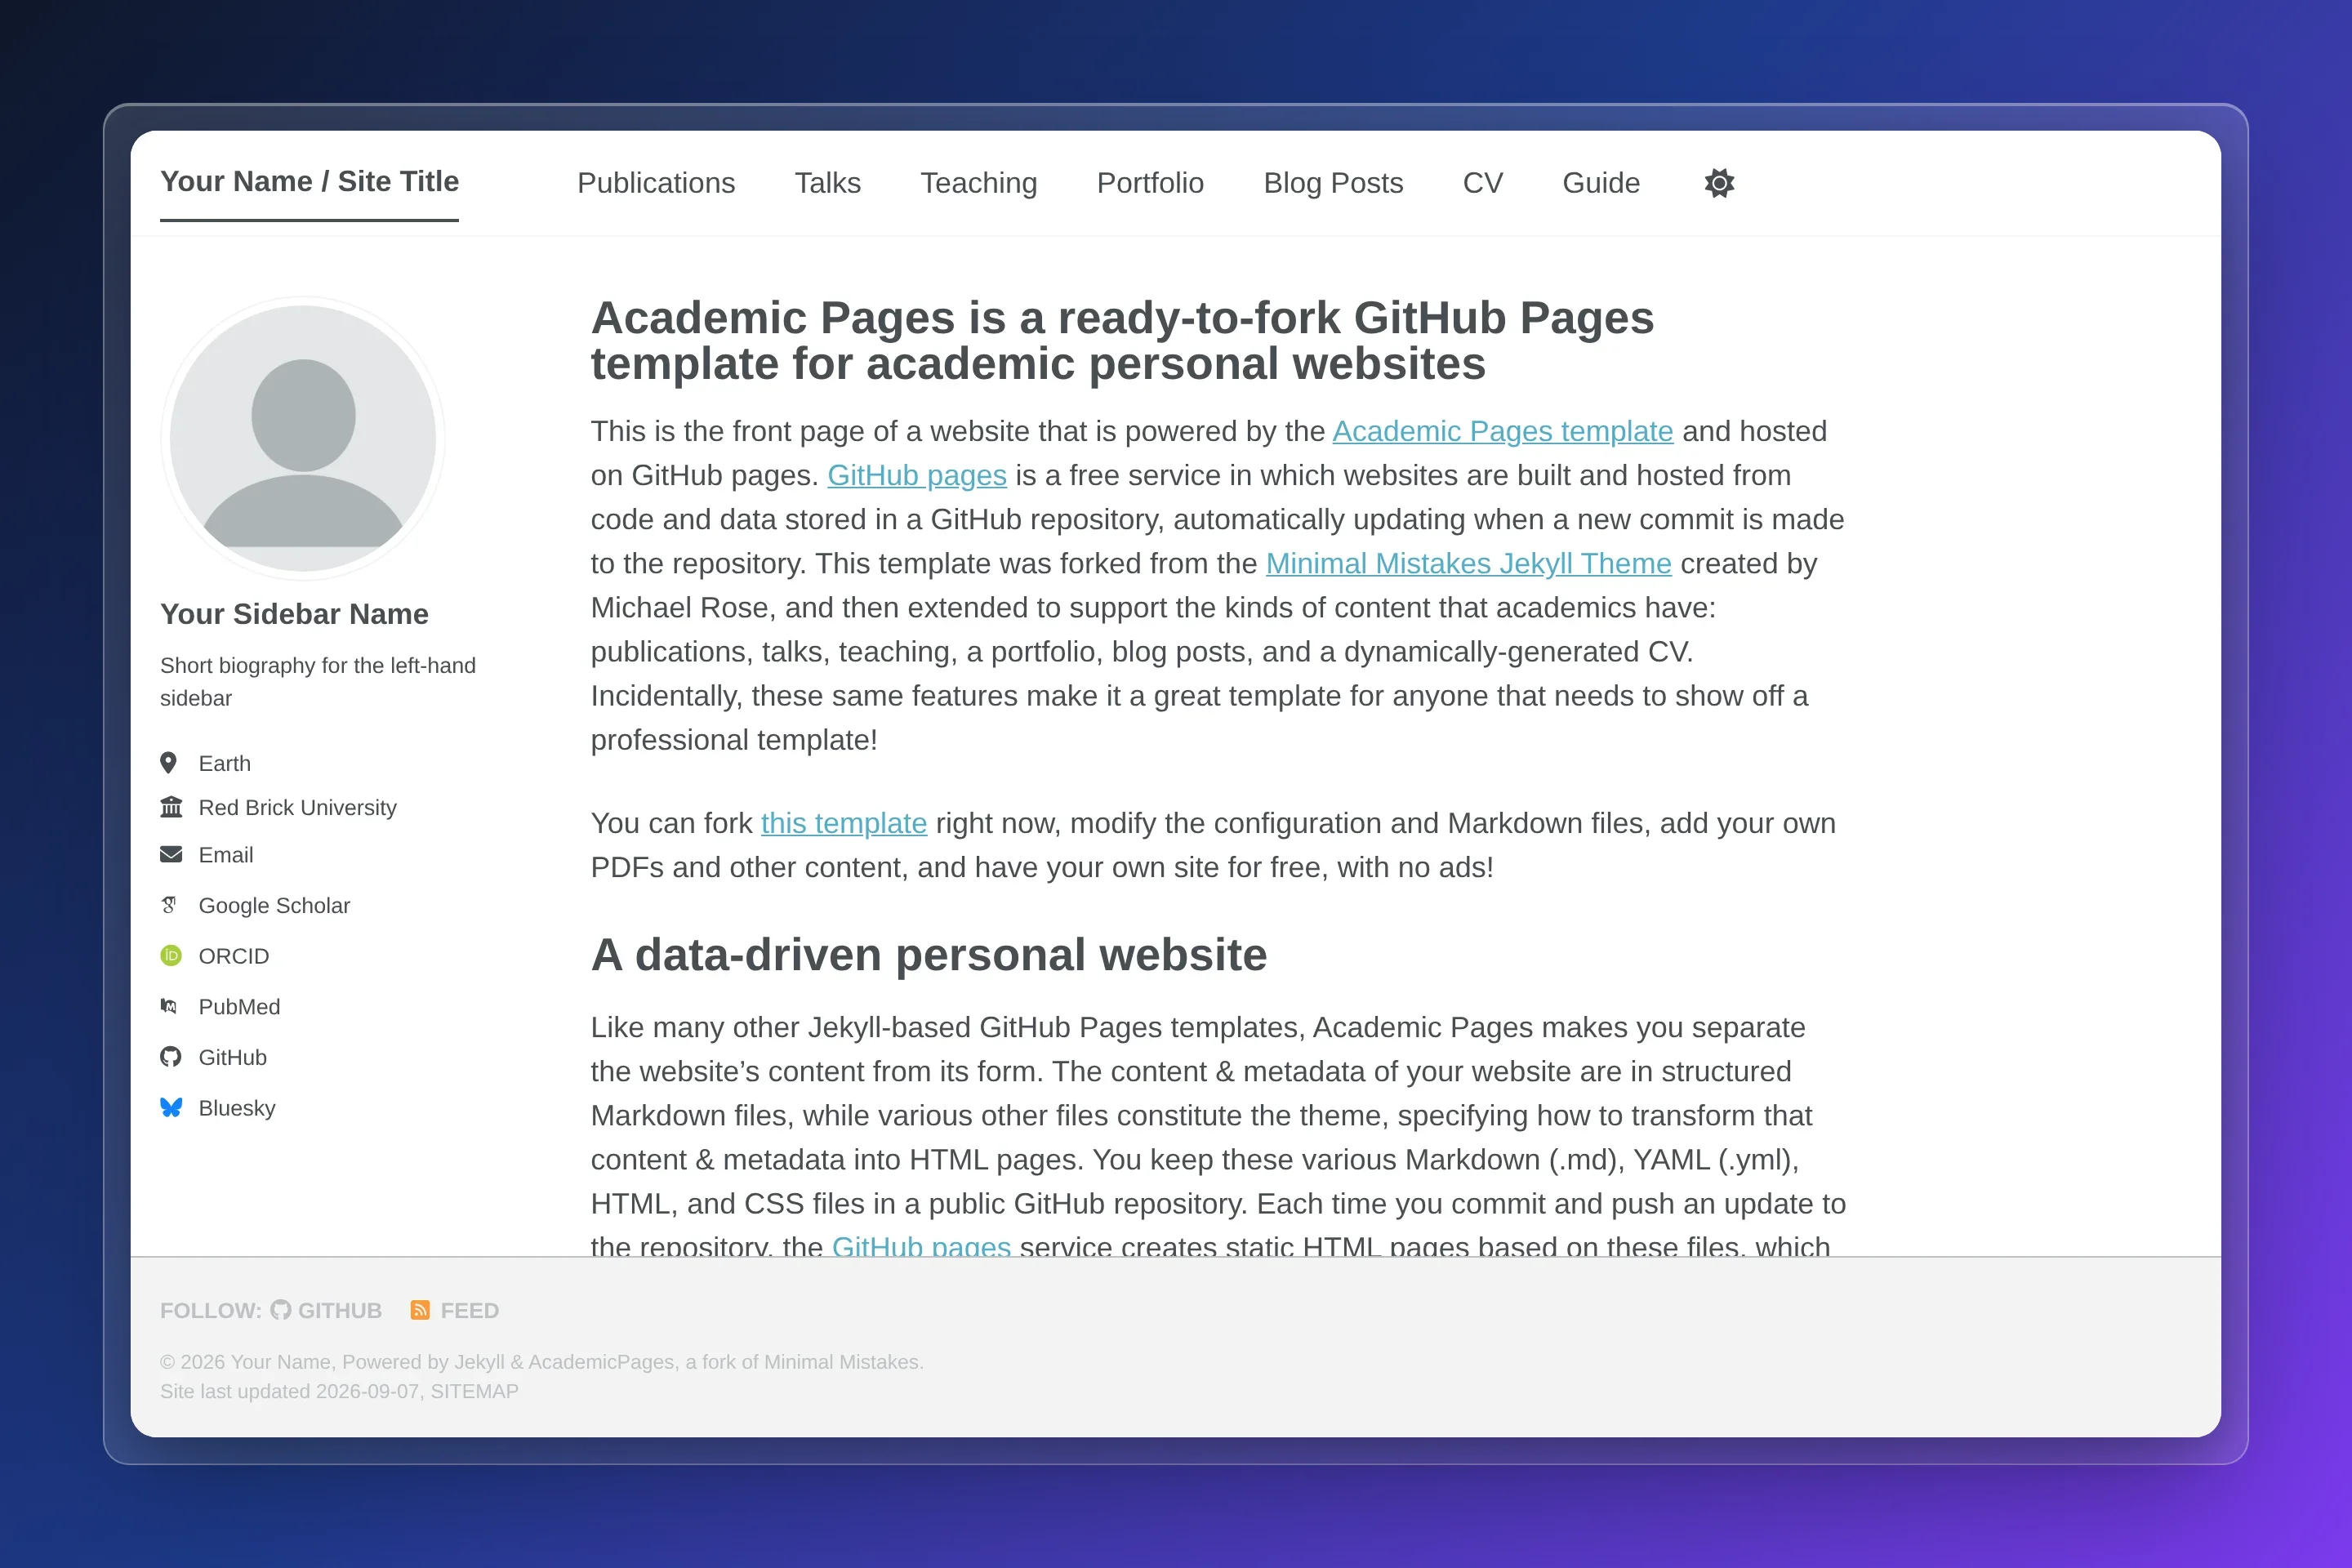Open the Minimal Mistakes Jekyll Theme link
Viewport: 2352px width, 1568px height.
click(1468, 563)
